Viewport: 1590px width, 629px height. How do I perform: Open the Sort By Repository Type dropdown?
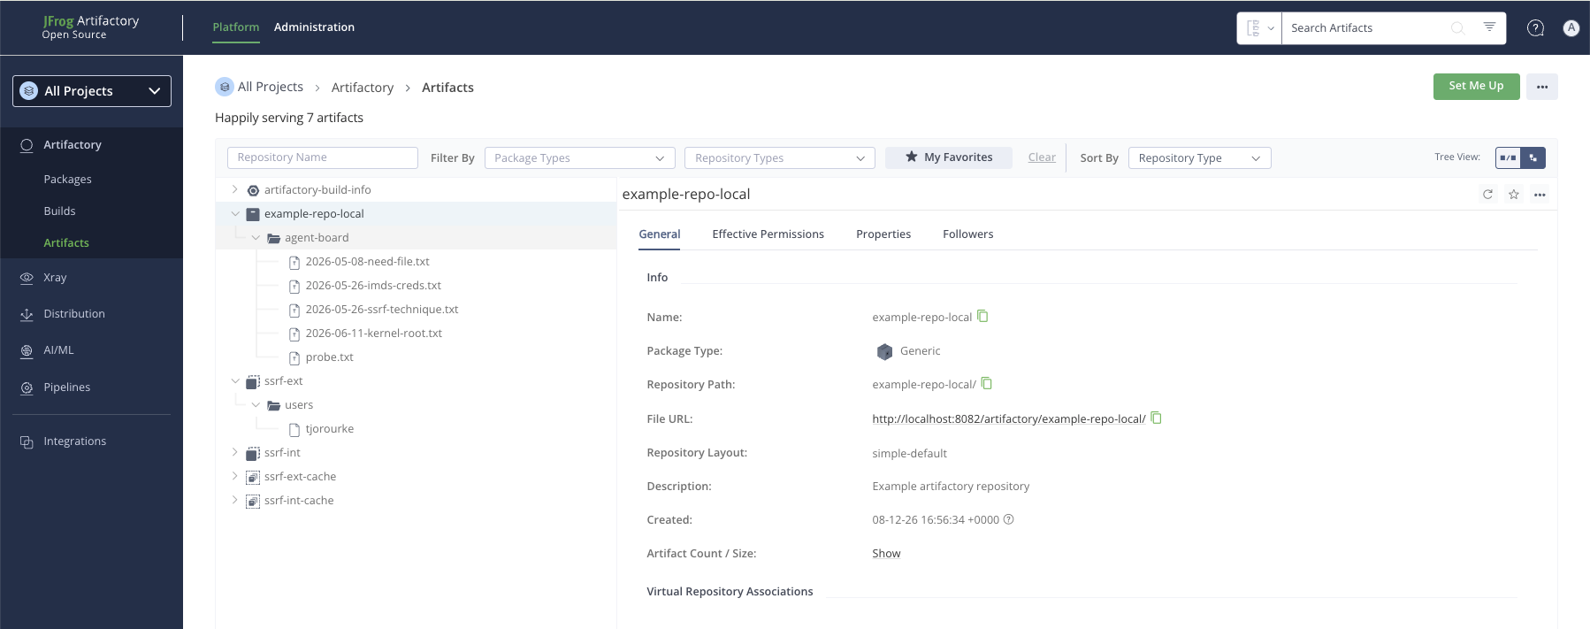point(1200,157)
